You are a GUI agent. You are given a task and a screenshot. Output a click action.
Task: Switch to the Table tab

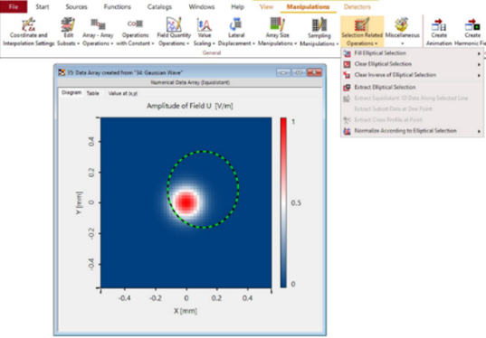(92, 93)
